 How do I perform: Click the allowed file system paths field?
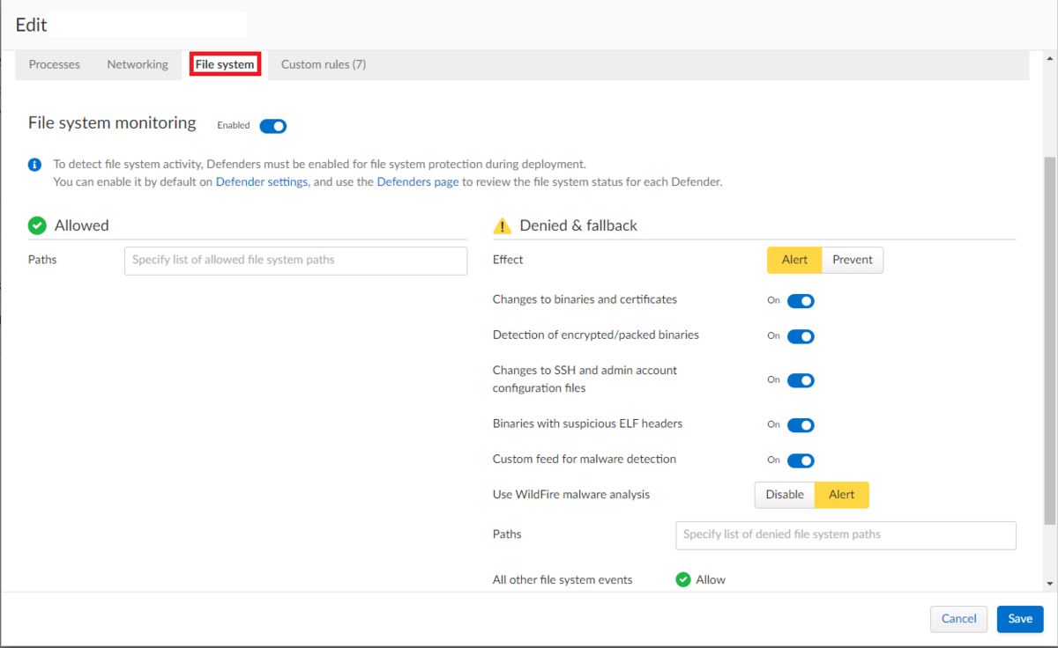(x=295, y=261)
